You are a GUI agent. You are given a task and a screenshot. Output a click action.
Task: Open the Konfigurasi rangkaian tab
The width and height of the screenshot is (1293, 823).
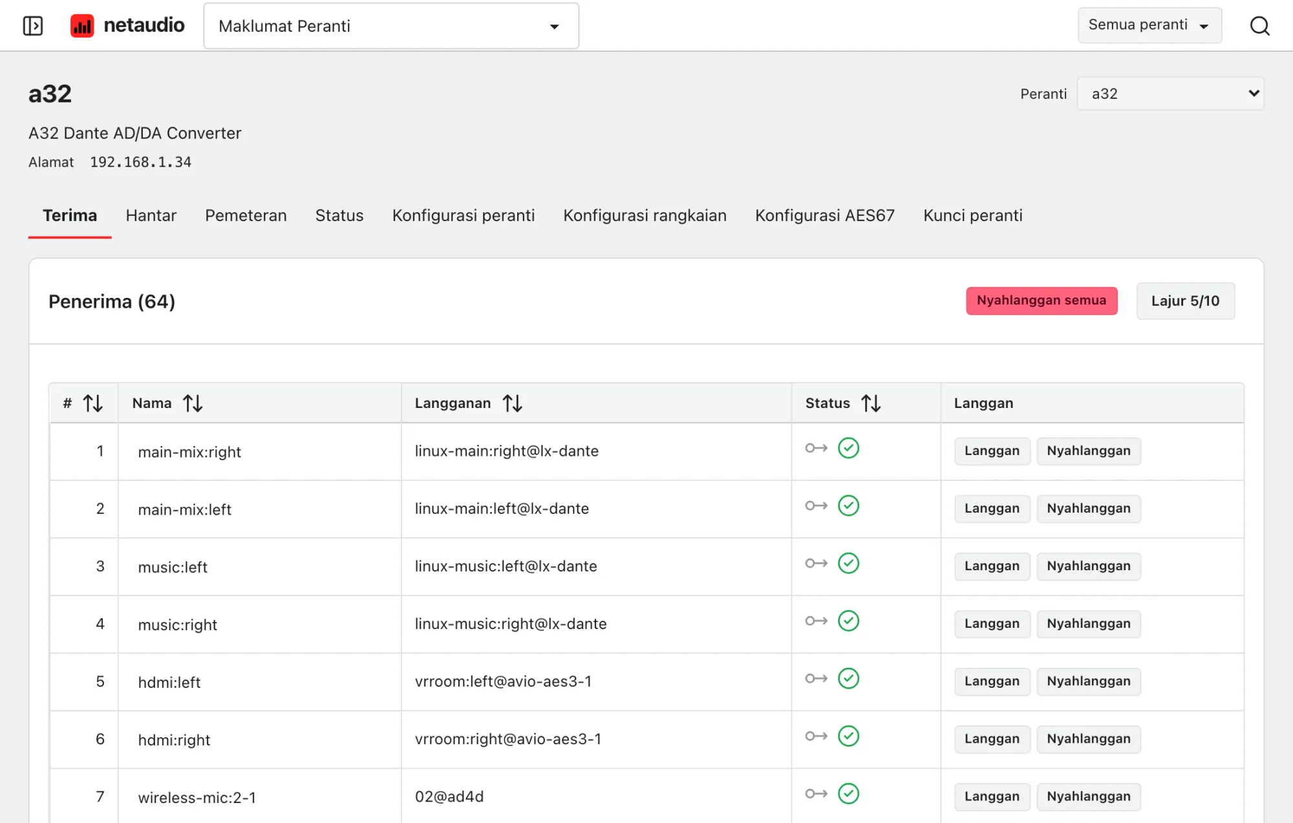pos(645,215)
